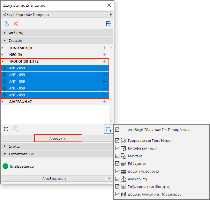Delete the issue with the red X icon
The image size is (210, 200).
pyautogui.click(x=16, y=24)
